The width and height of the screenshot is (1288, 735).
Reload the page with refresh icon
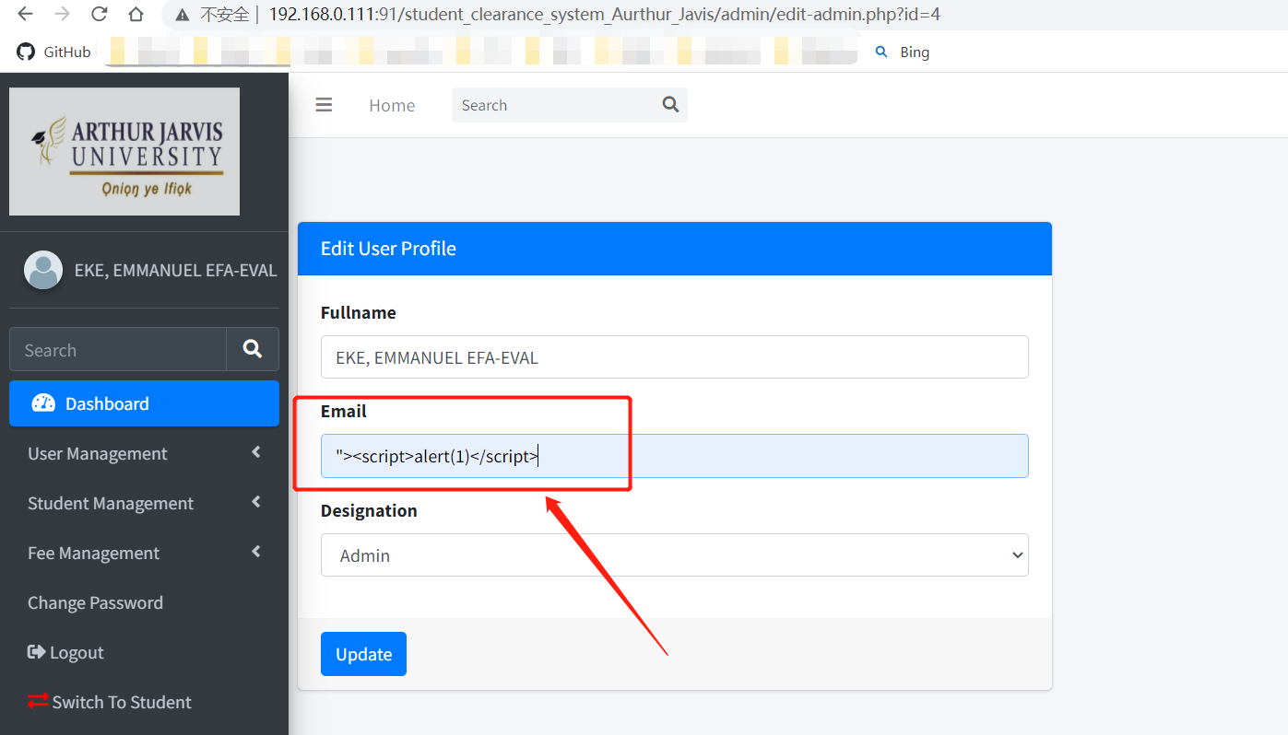(99, 14)
